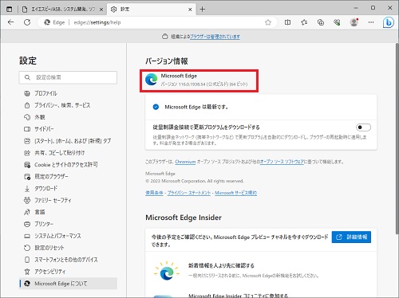The image size is (399, 298).
Task: Open [スタート]、[ホーム]、および [新規] タブ settings
Action: [x=68, y=141]
